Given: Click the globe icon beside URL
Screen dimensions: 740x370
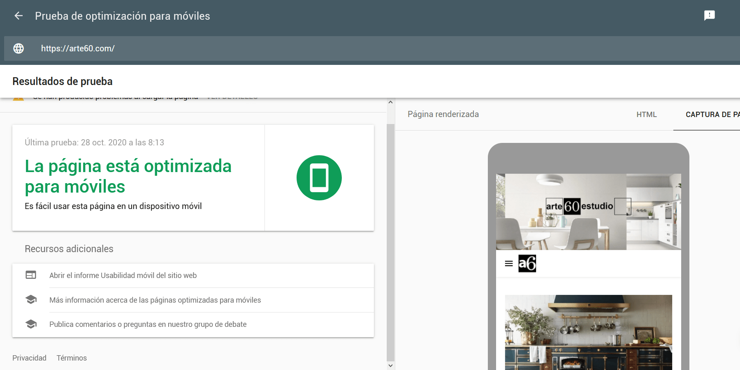Looking at the screenshot, I should 19,48.
